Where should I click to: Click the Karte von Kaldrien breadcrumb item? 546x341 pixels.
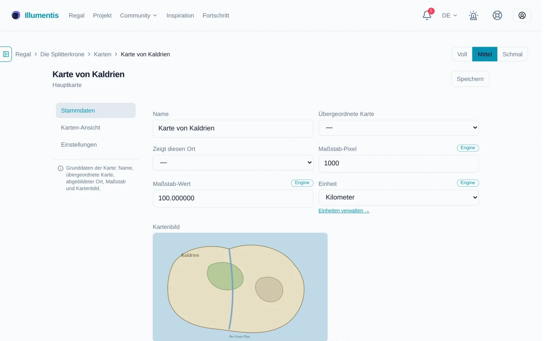click(145, 54)
